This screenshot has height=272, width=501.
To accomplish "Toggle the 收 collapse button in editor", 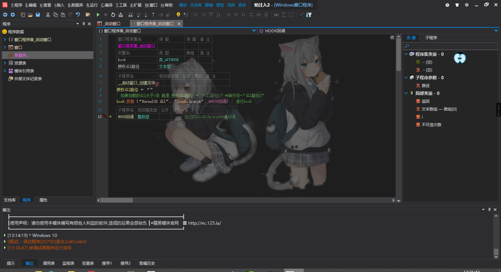I will coord(392,38).
